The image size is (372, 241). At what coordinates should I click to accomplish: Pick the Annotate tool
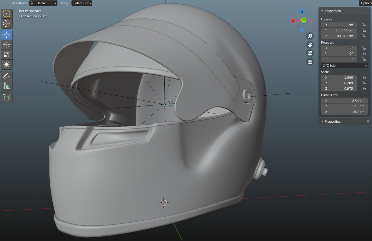7,75
